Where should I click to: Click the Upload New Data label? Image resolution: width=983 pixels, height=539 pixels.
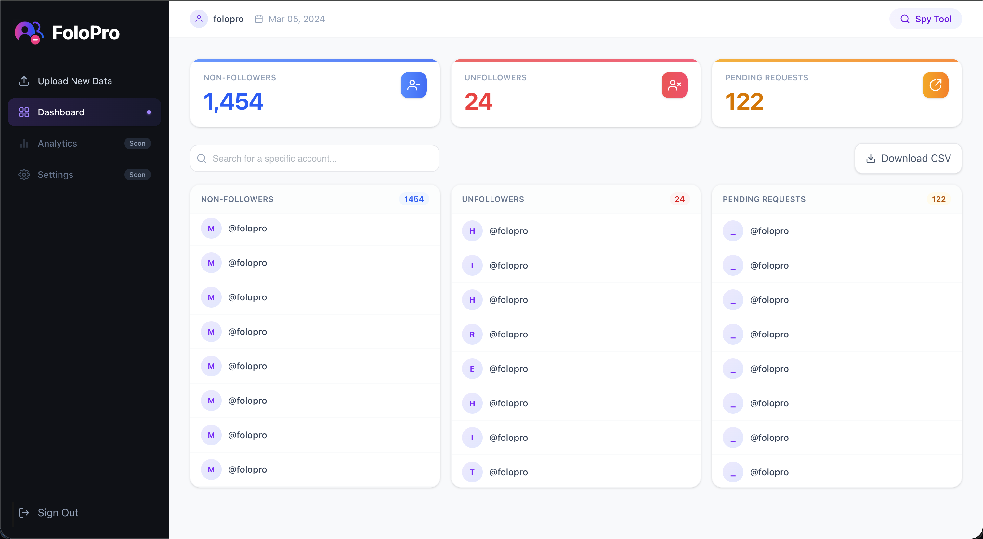(x=75, y=81)
